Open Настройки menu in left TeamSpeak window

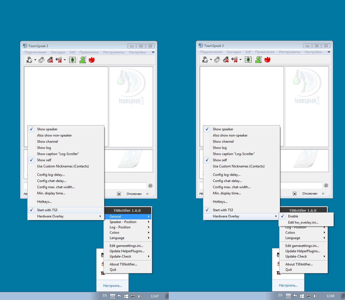tap(137, 52)
